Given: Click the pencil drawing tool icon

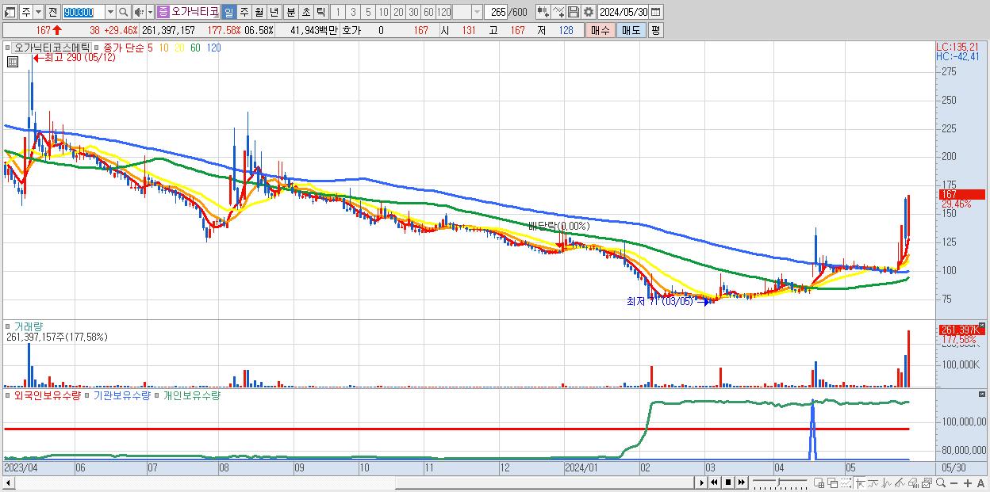Looking at the screenshot, I should [x=900, y=483].
